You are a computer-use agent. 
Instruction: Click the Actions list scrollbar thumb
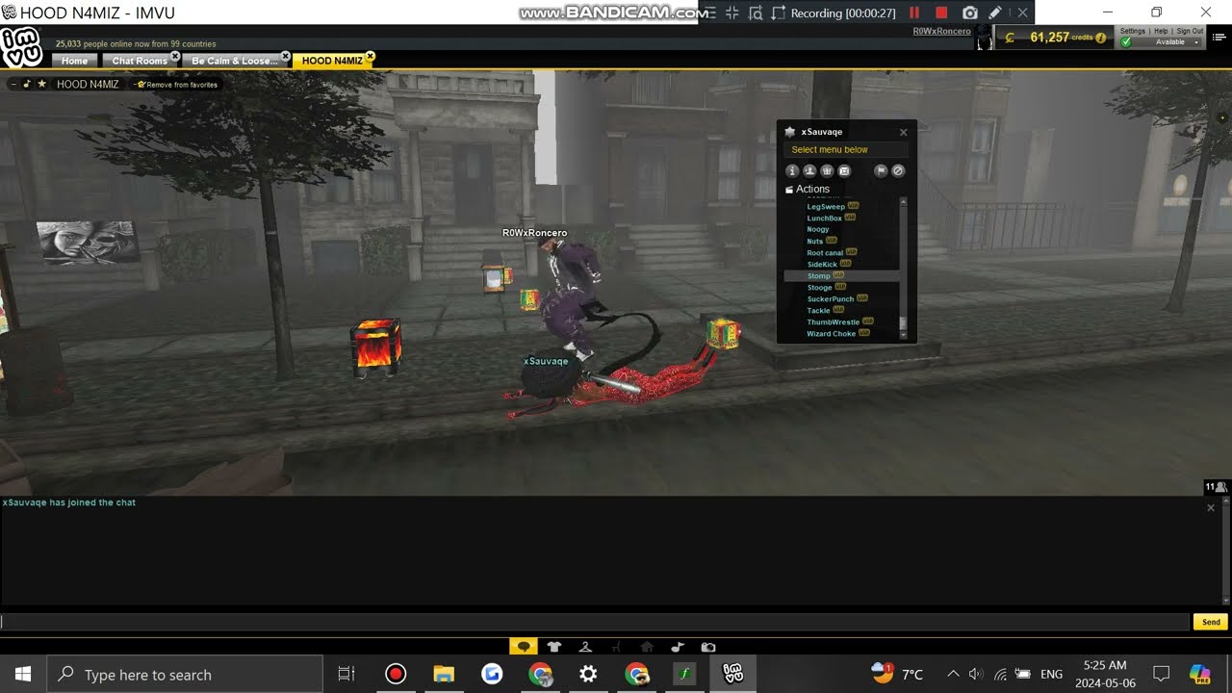(903, 324)
